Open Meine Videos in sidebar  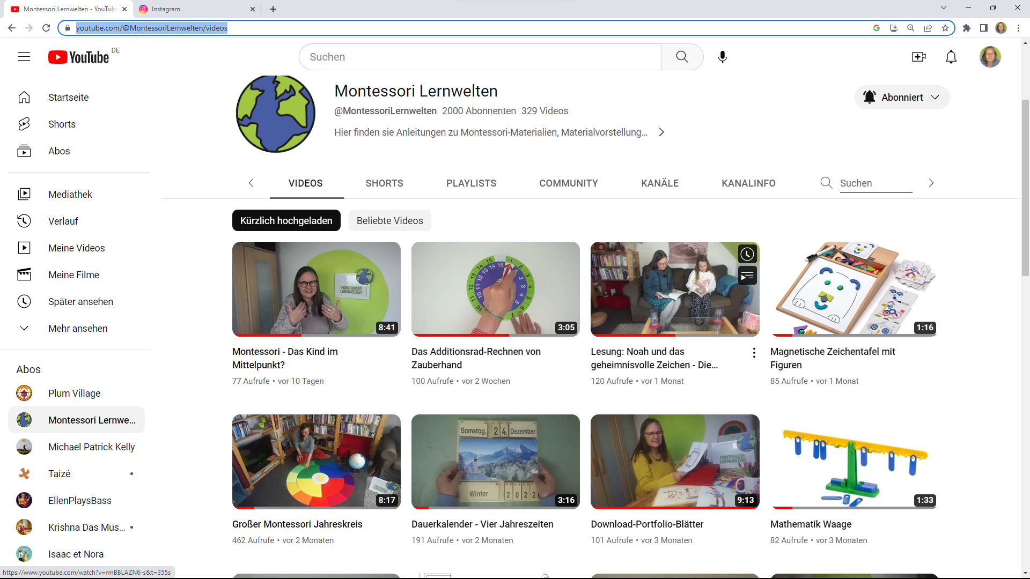click(x=76, y=248)
